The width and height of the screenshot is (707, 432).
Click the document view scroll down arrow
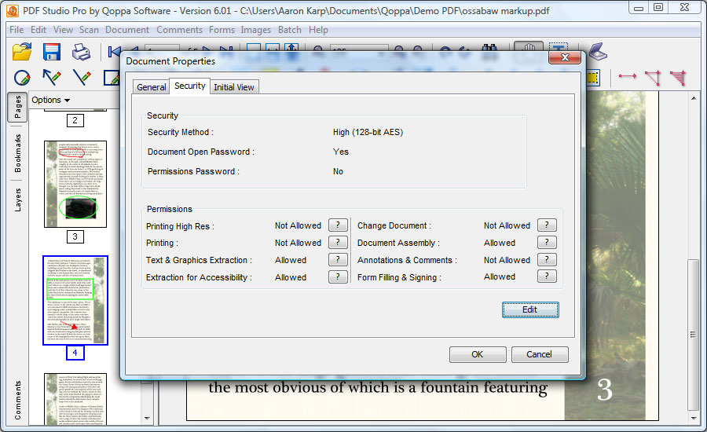pyautogui.click(x=694, y=419)
